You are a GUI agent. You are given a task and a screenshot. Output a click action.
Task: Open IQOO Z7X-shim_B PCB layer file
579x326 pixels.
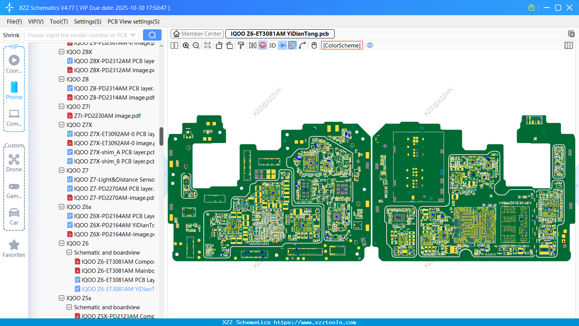point(111,161)
